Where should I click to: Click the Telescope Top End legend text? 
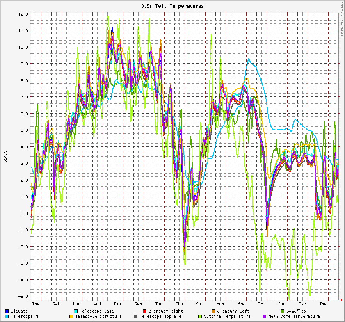pos(160,316)
